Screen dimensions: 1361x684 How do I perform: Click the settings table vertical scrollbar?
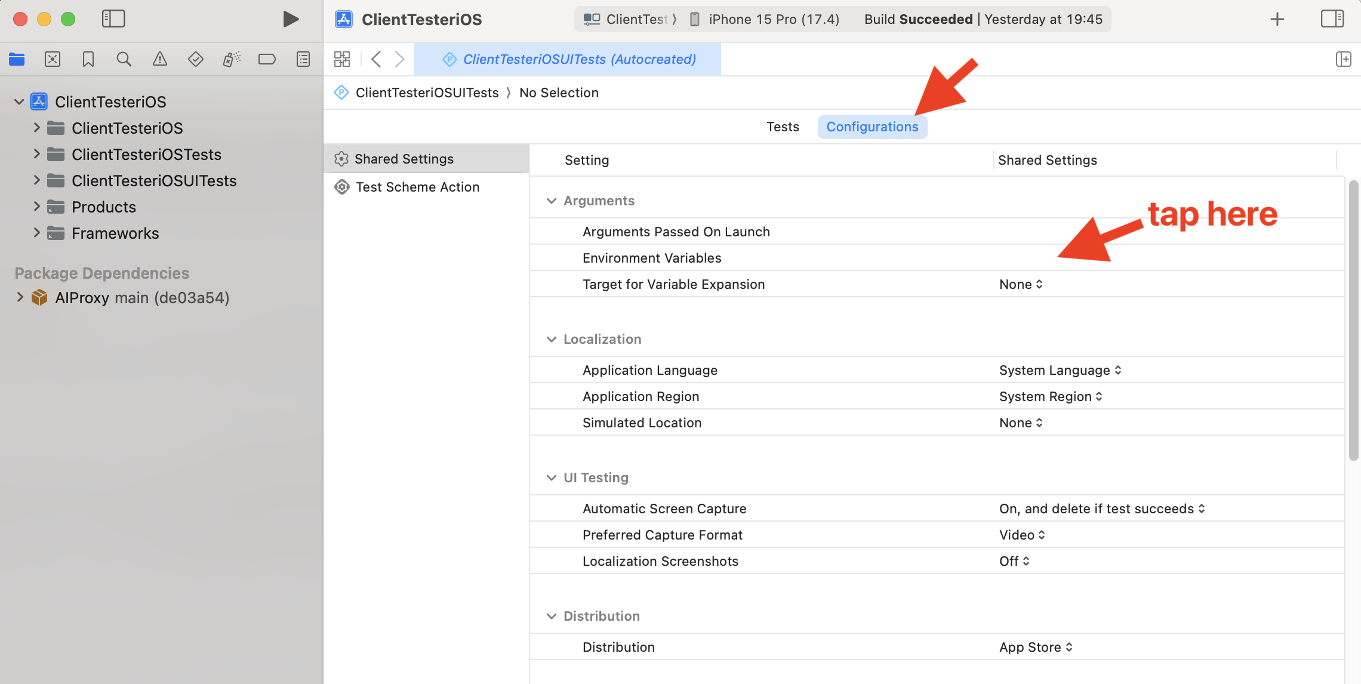click(x=1353, y=320)
